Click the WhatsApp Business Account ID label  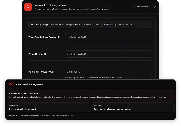(x=44, y=37)
